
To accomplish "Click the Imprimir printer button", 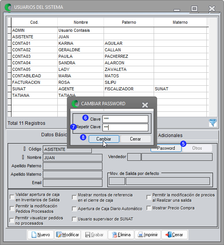I will tap(148, 235).
